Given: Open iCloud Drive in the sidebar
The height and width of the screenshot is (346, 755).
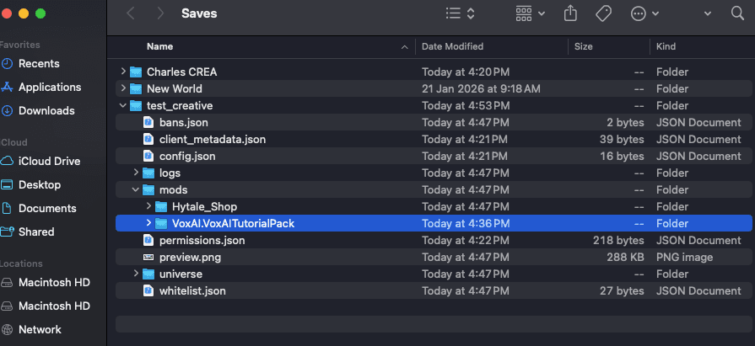Looking at the screenshot, I should pos(40,161).
